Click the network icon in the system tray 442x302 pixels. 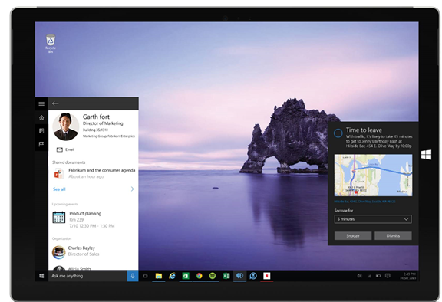pos(369,276)
